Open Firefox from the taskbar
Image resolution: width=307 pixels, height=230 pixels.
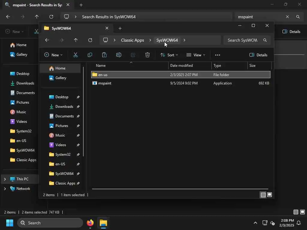click(90, 223)
